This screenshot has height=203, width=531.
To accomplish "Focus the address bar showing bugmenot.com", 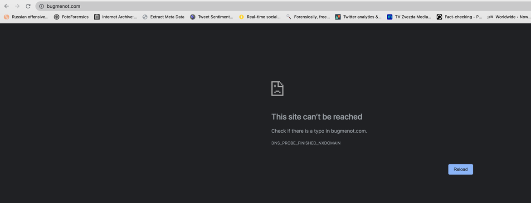I will coord(283,6).
